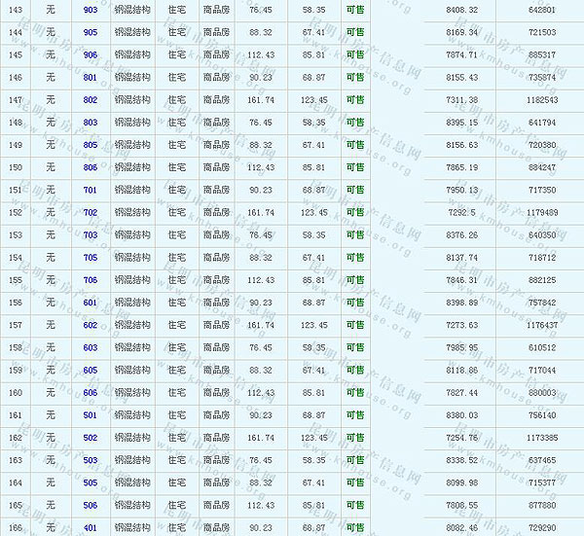The image size is (584, 536).
Task: Open unit 603 link
Action: (91, 347)
